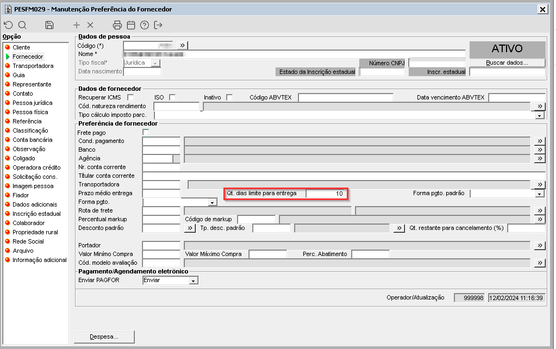This screenshot has width=556, height=349.
Task: Click the Código ABVTEX input field
Action: pyautogui.click(x=346, y=97)
